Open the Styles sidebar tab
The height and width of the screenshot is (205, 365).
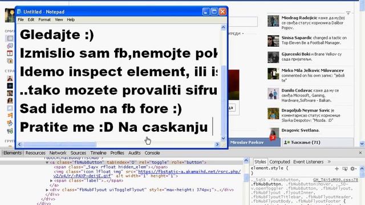260,162
